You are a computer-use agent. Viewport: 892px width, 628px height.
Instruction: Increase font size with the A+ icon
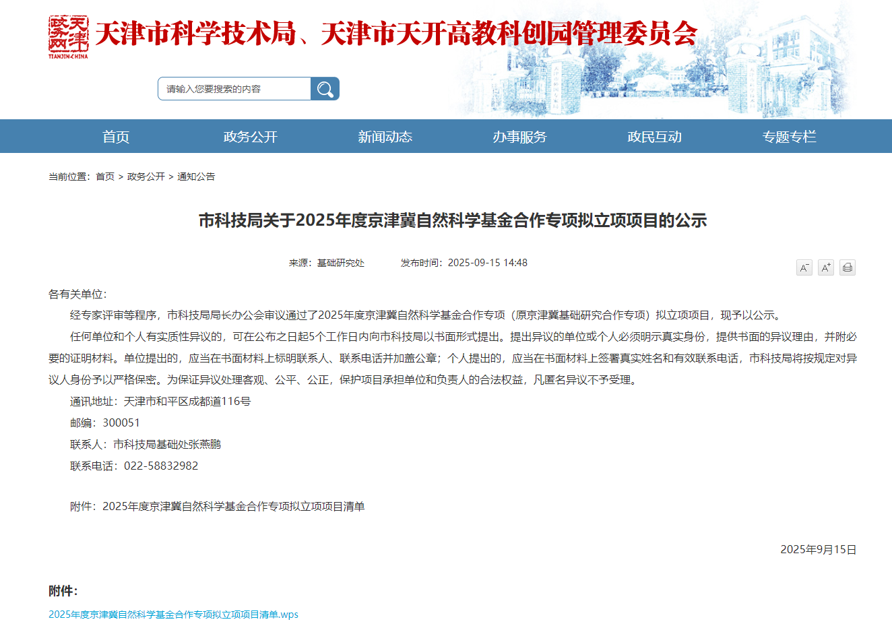(825, 268)
